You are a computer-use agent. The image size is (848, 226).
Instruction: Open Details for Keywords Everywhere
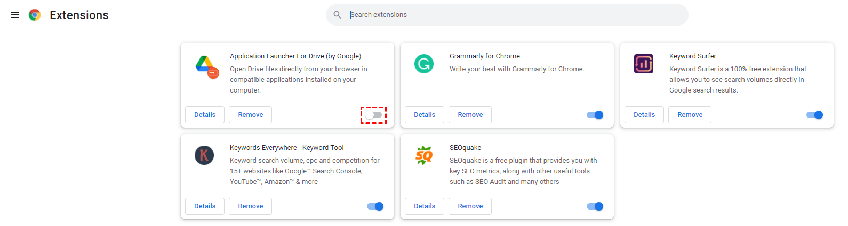pos(205,206)
